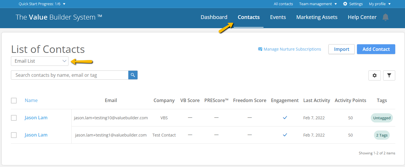Click engagement checkmark for jason.lam+testing10 row
The width and height of the screenshot is (405, 167).
tap(285, 118)
